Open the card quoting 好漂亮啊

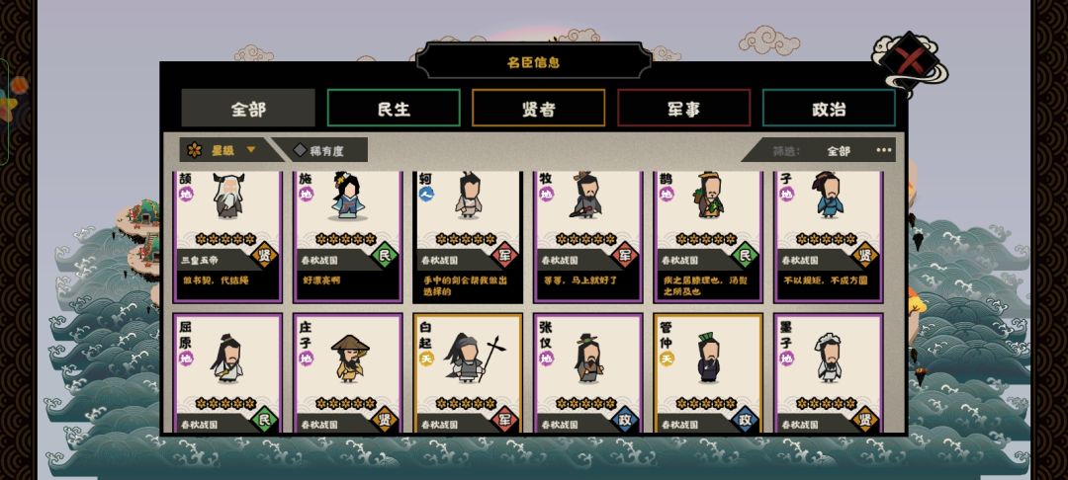348,237
